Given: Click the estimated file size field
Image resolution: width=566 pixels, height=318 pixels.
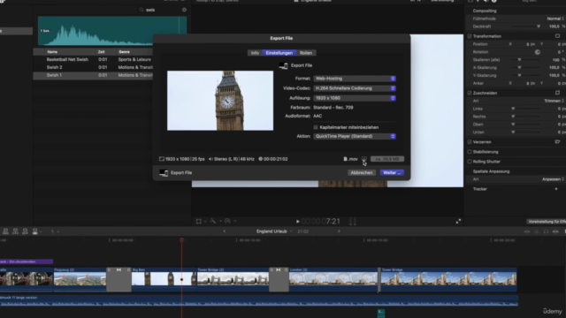Looking at the screenshot, I should (x=387, y=159).
